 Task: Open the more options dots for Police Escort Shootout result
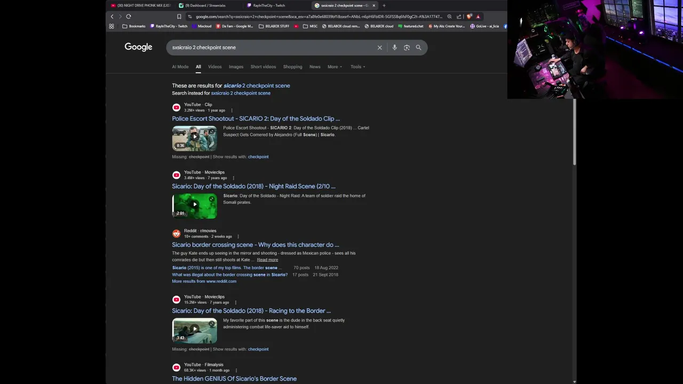click(232, 110)
